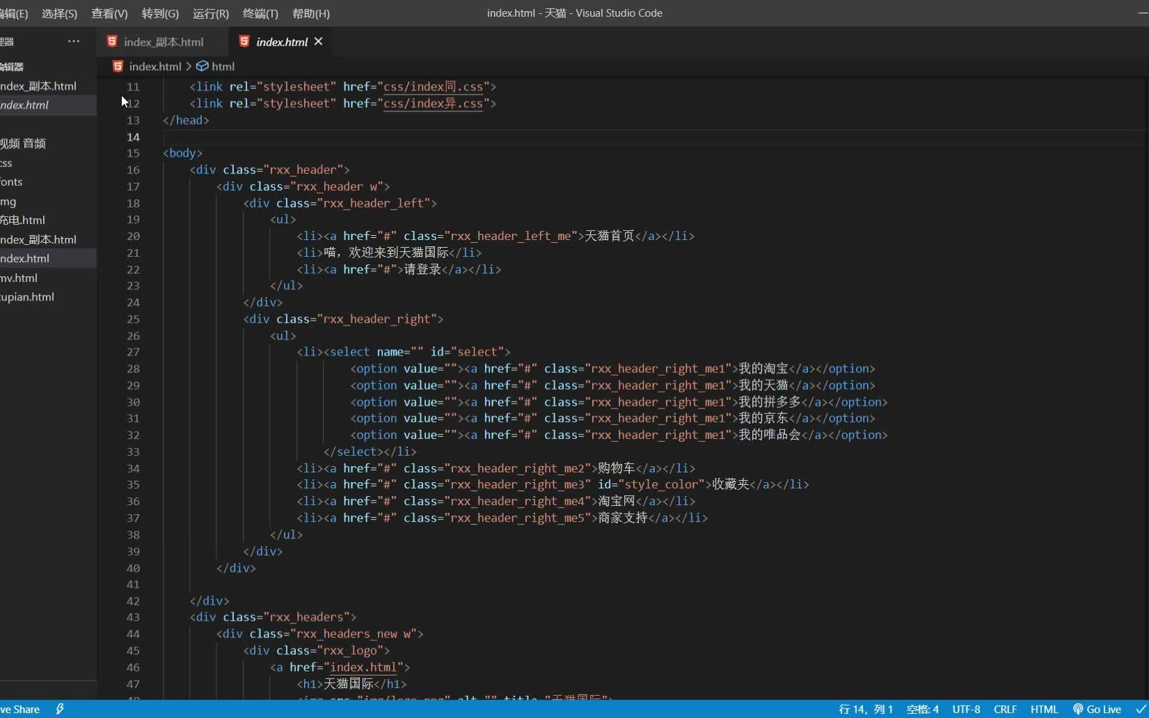Click the index.html breadcrumb
This screenshot has height=718, width=1149.
154,66
